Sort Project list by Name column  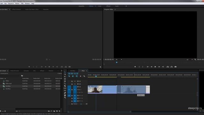pyautogui.click(x=3, y=78)
